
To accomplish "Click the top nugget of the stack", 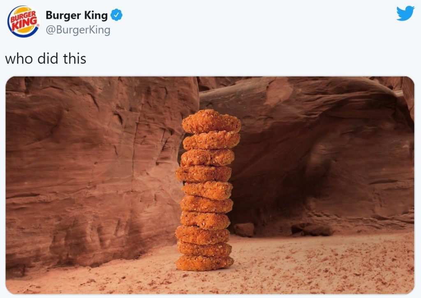I will click(211, 121).
